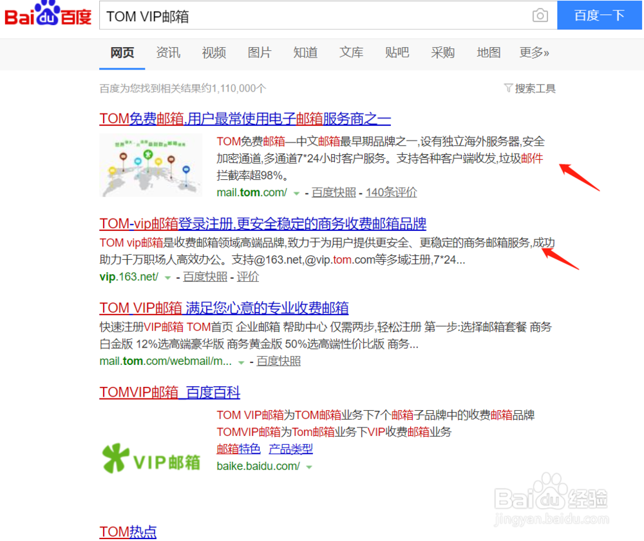Viewport: 644px width, 541px height.
Task: Select the 网页 tab
Action: [x=122, y=53]
